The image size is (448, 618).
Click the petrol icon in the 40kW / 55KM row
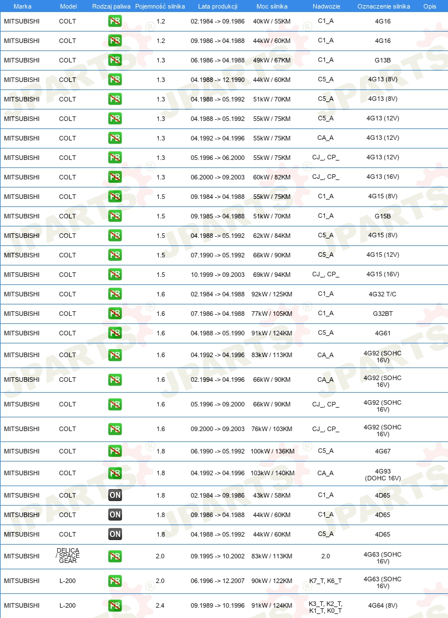115,21
